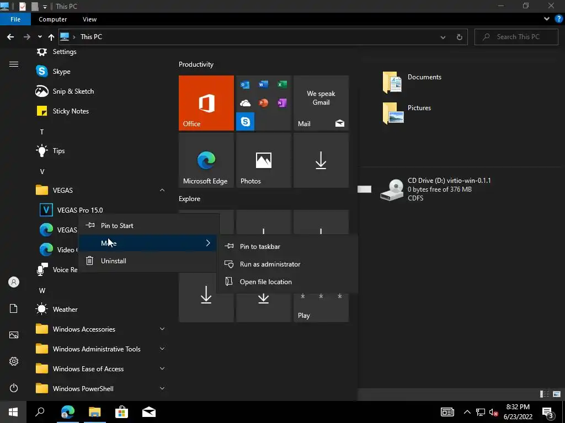The image size is (565, 423).
Task: Click the clock showing 8:32 PM
Action: (518, 412)
